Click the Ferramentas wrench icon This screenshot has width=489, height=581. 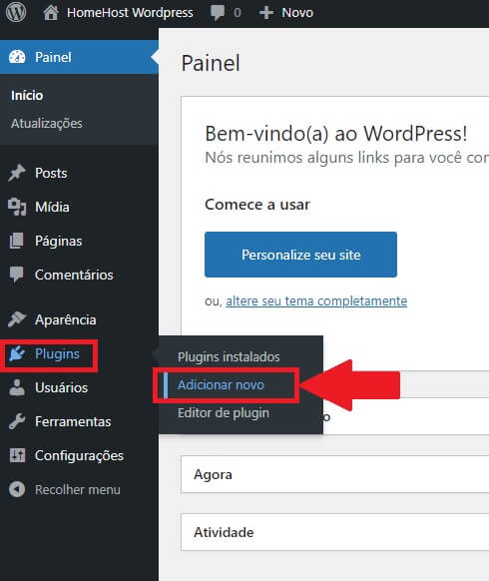coord(17,421)
